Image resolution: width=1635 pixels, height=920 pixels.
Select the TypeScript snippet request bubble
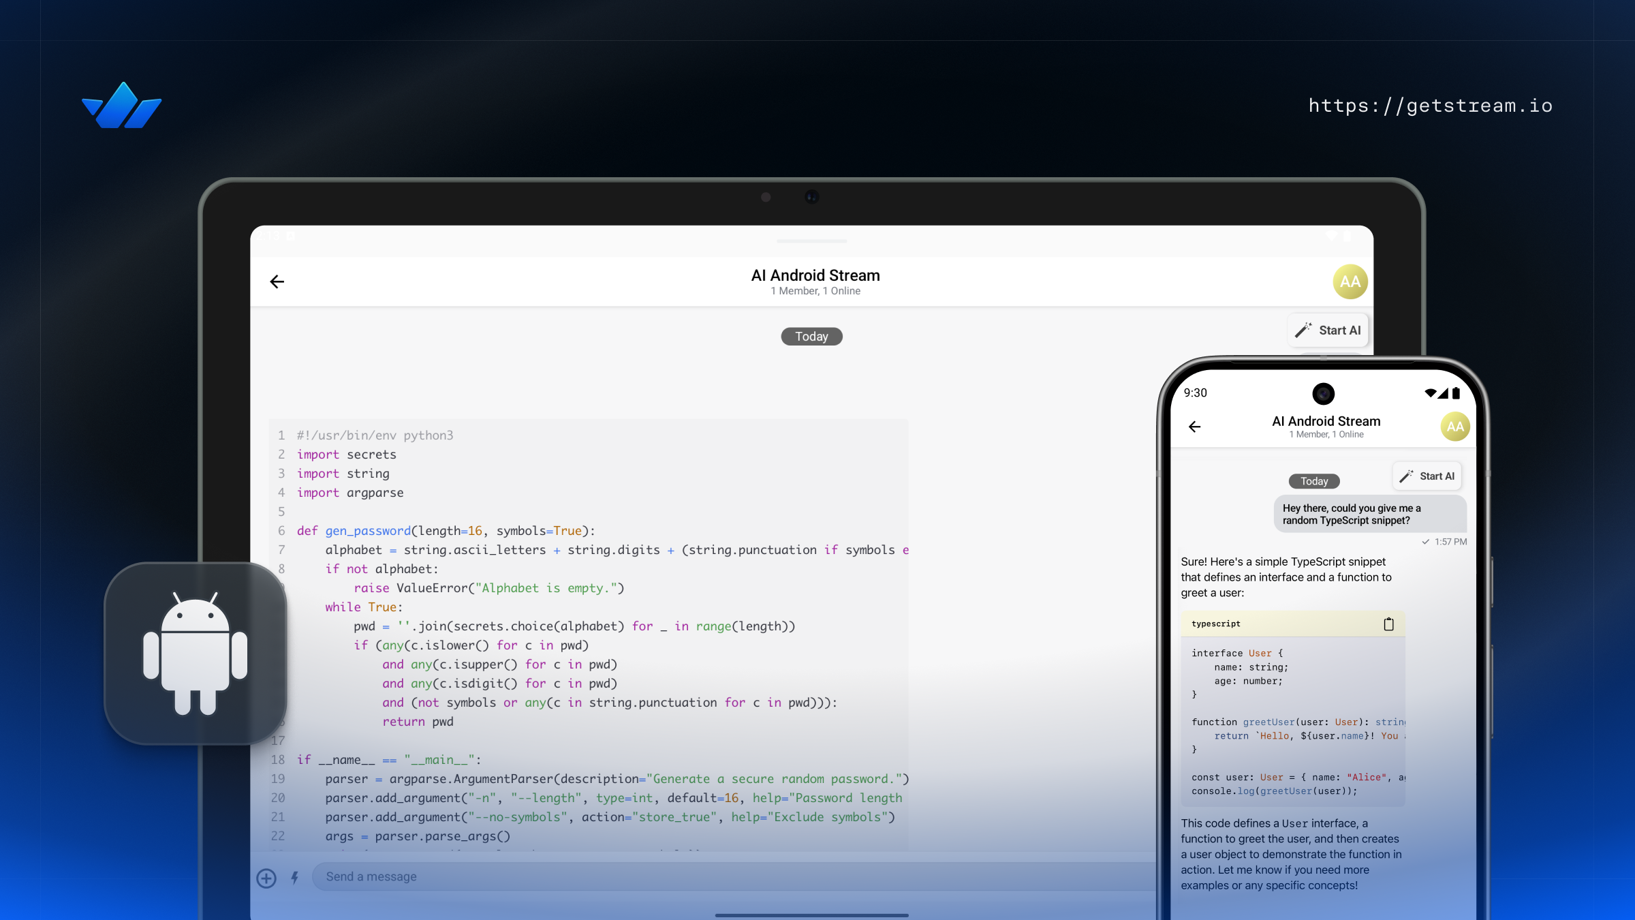tap(1369, 514)
